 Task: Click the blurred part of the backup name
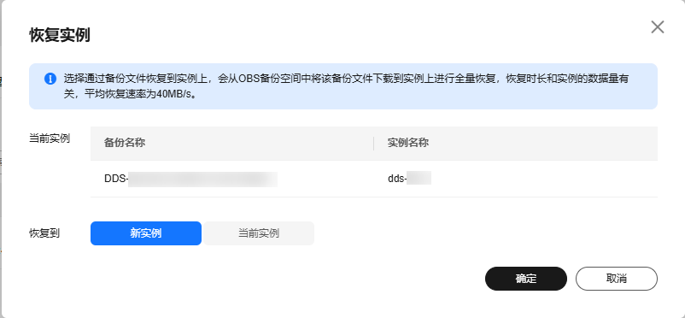[202, 179]
